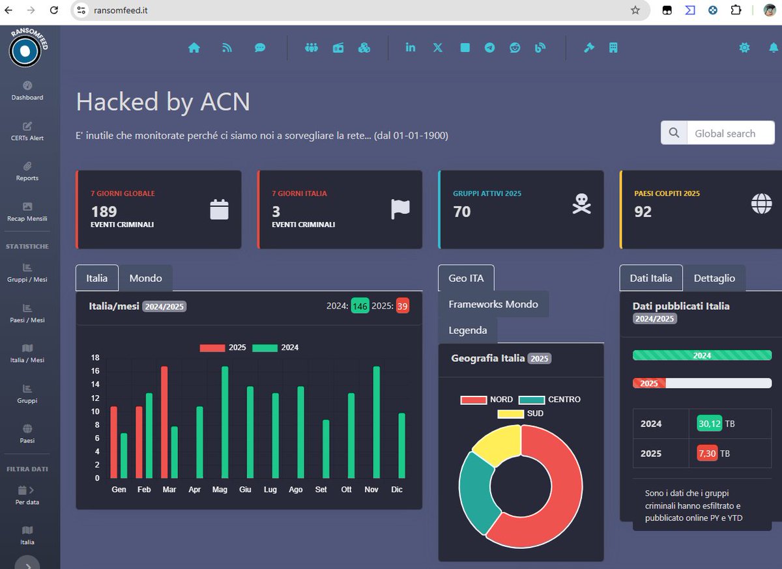This screenshot has height=569, width=782.
Task: Open the Telegram icon link
Action: click(x=490, y=48)
